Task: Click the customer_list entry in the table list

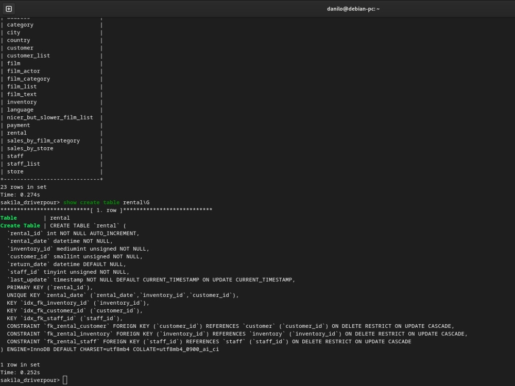Action: pyautogui.click(x=28, y=55)
